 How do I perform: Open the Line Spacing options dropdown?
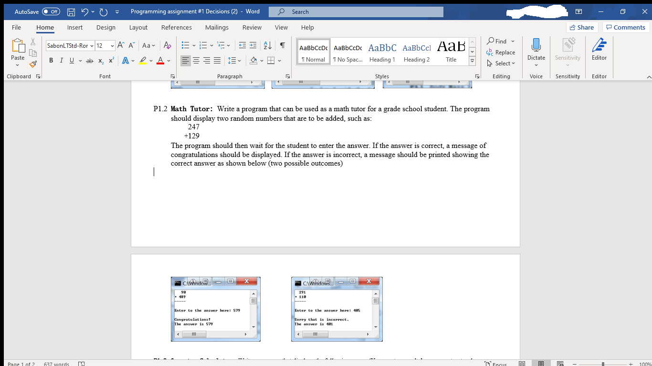238,60
